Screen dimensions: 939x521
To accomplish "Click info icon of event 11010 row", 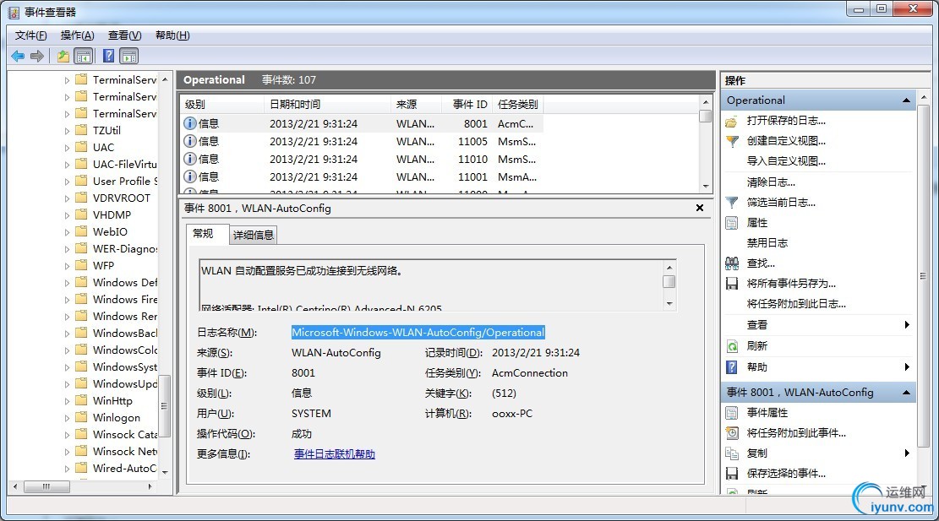I will pyautogui.click(x=190, y=159).
